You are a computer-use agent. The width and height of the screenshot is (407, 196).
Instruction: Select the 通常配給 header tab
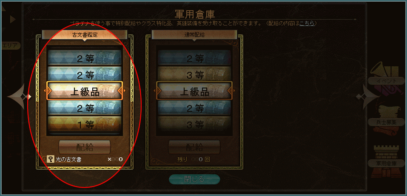click(194, 35)
